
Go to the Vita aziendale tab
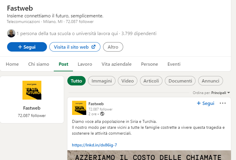coord(116,64)
